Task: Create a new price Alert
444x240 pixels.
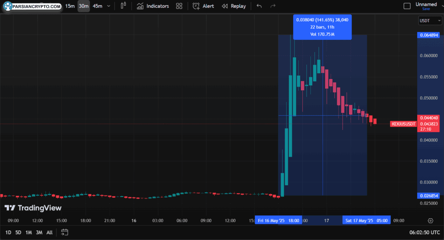Action: 203,6
